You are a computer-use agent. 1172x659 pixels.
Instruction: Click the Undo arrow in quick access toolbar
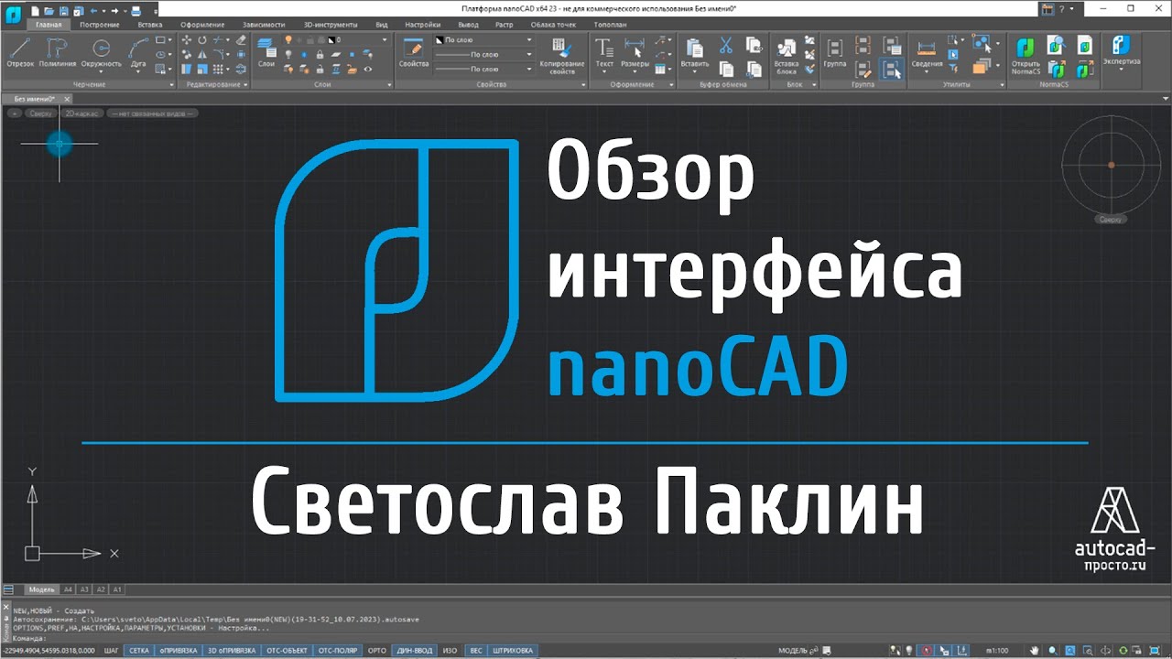pos(95,9)
